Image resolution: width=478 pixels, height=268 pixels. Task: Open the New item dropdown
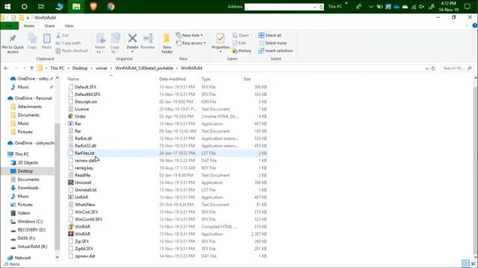[x=189, y=35]
